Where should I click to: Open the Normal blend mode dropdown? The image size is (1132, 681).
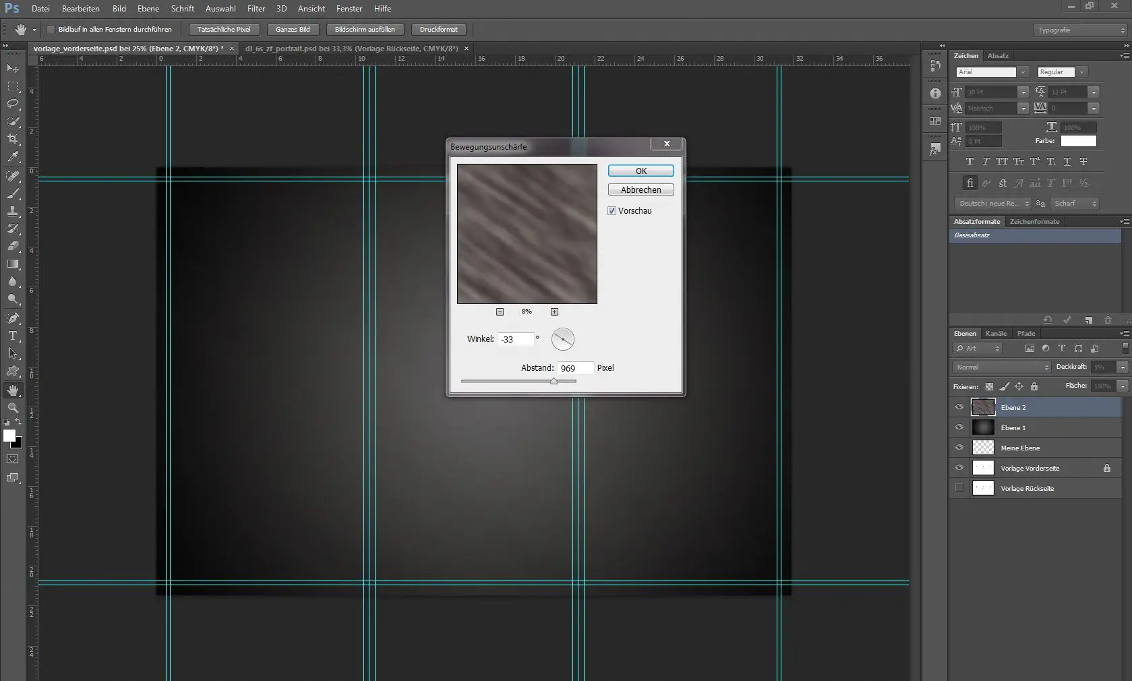[x=1002, y=367]
